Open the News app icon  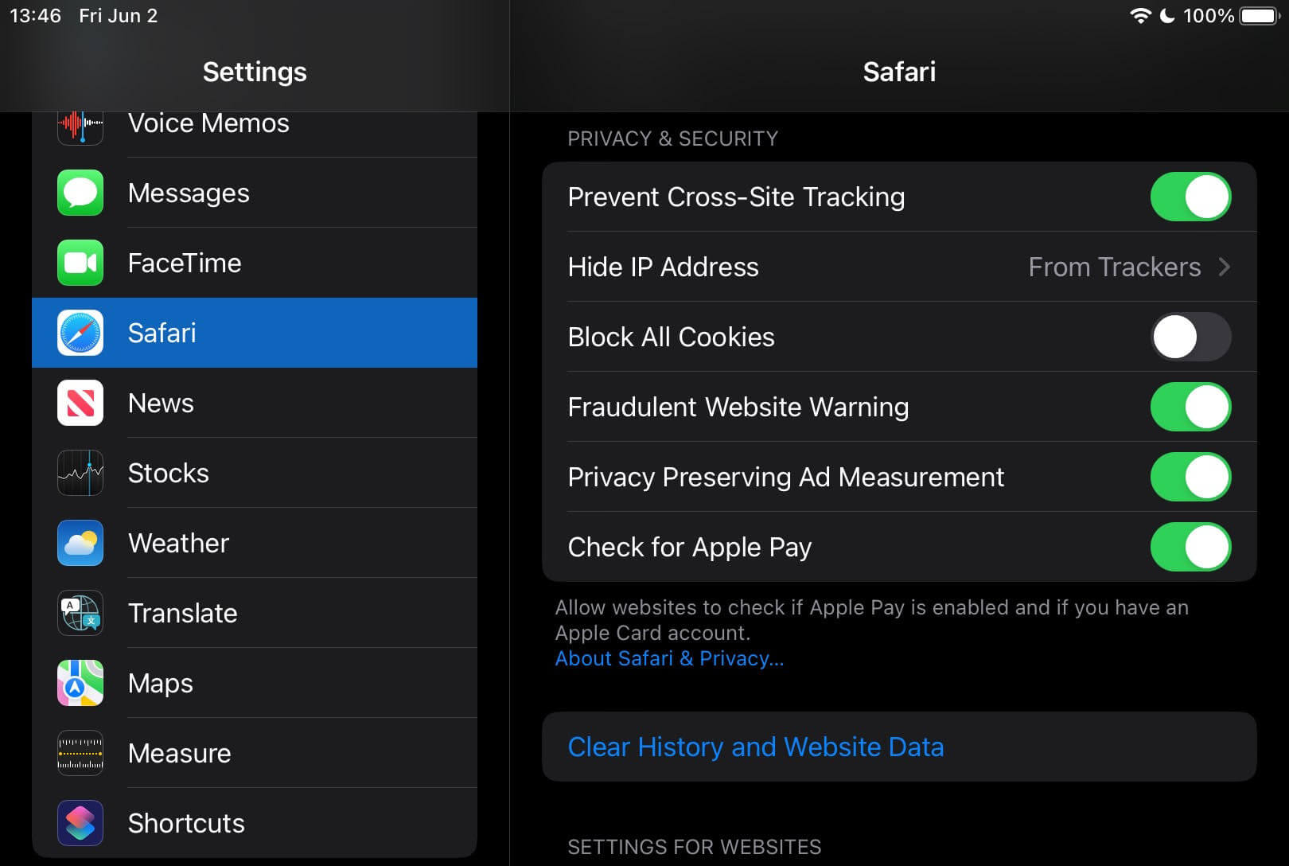click(80, 403)
